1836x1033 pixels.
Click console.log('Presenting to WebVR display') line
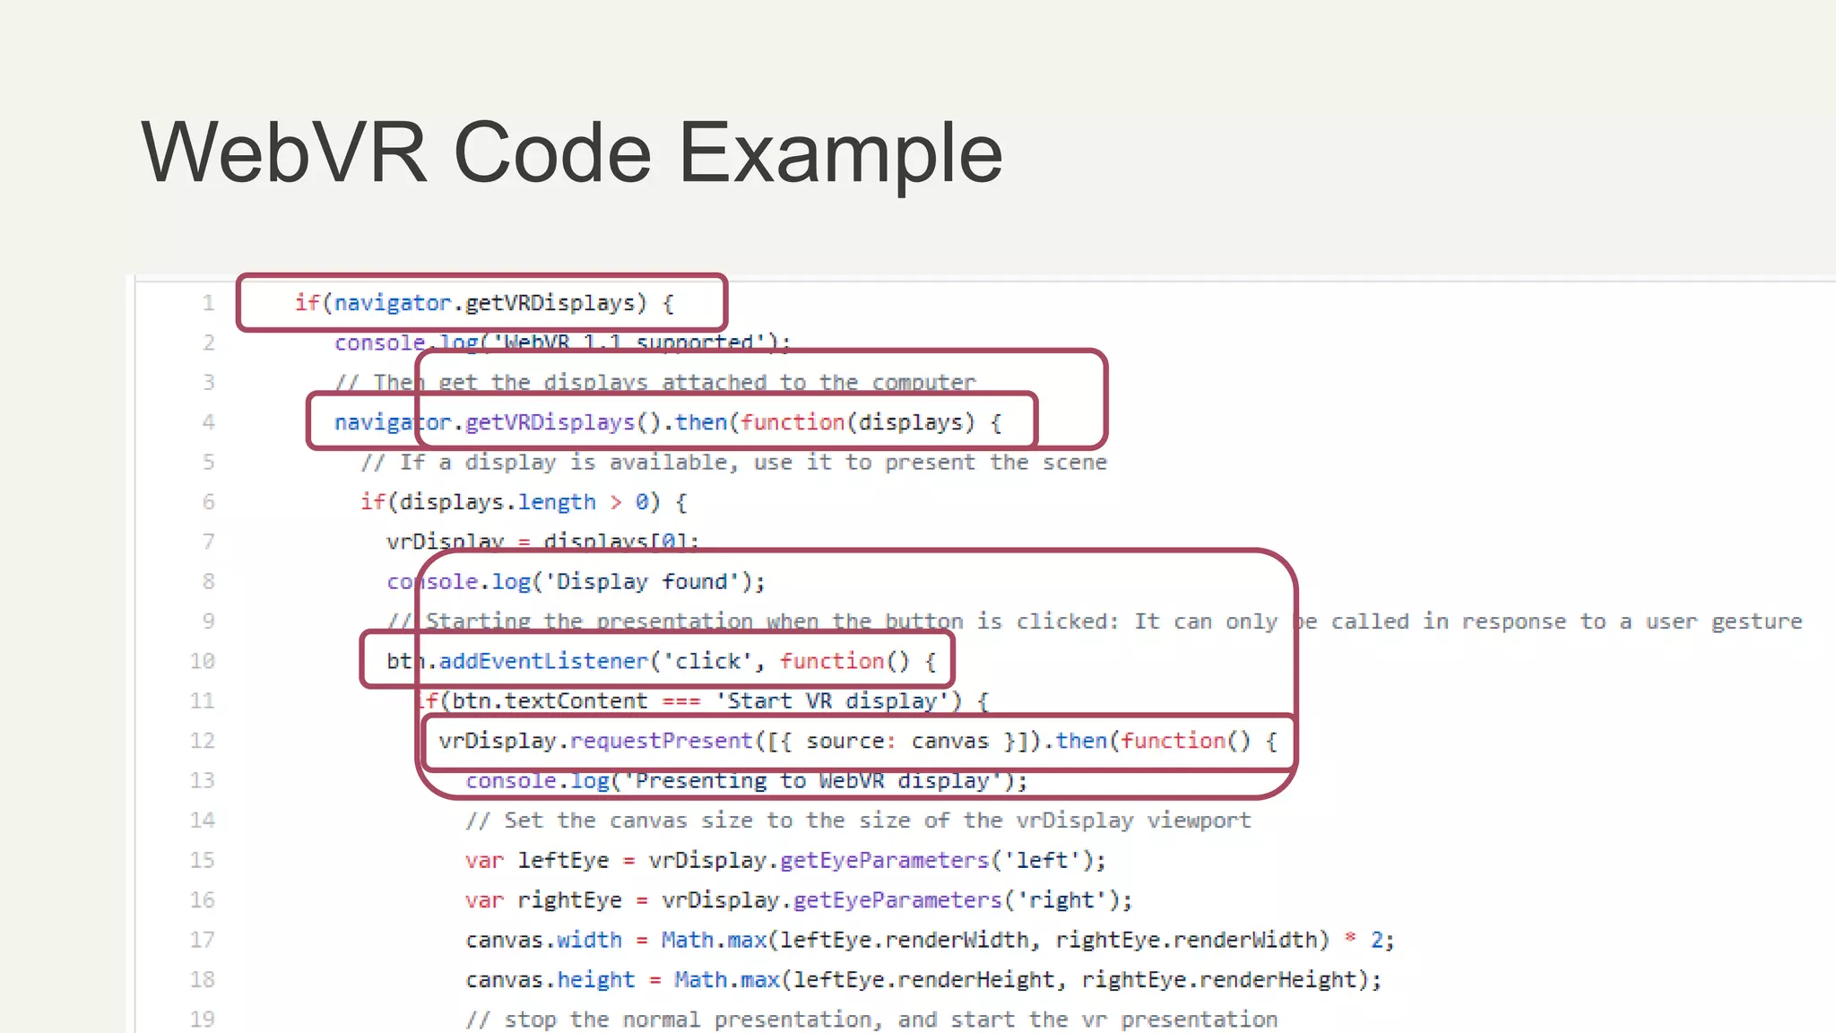(x=747, y=781)
